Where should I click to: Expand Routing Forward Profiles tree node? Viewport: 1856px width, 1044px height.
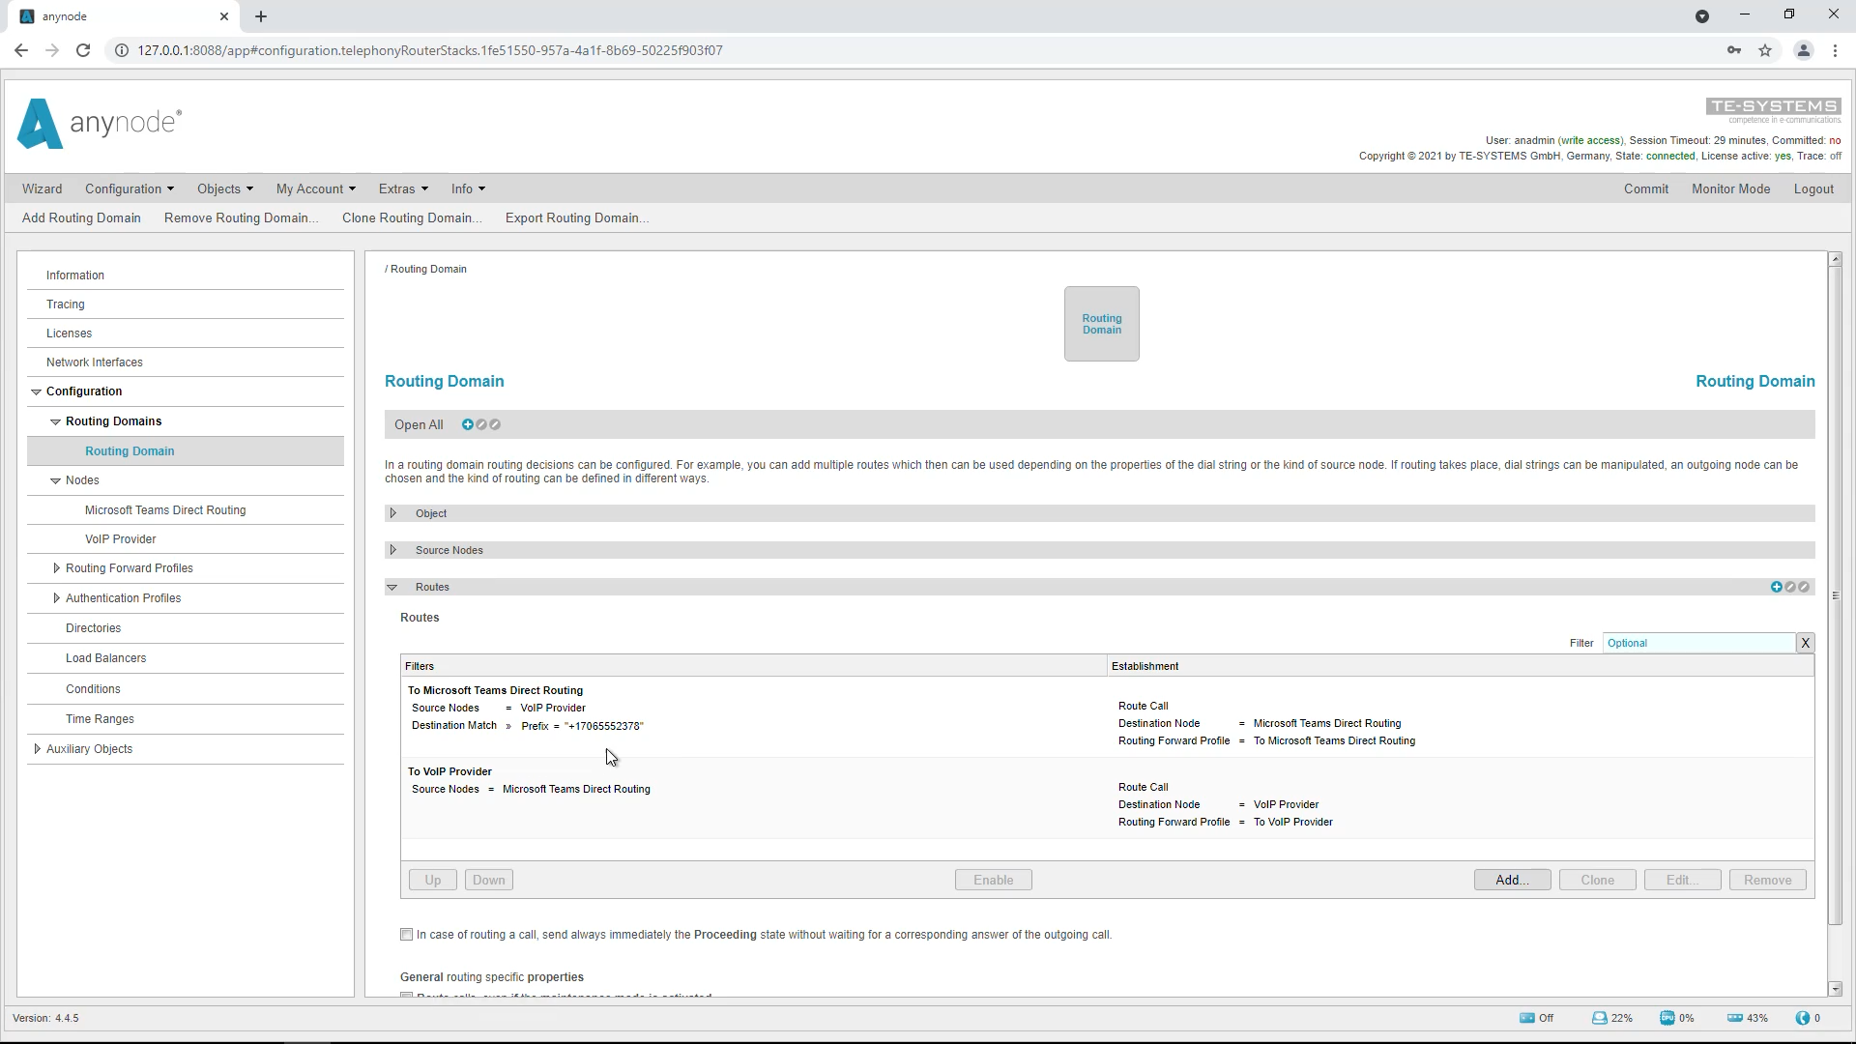point(56,568)
